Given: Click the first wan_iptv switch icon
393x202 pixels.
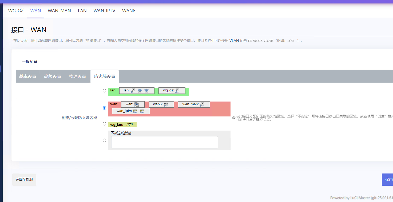Looking at the screenshot, I should (x=135, y=111).
